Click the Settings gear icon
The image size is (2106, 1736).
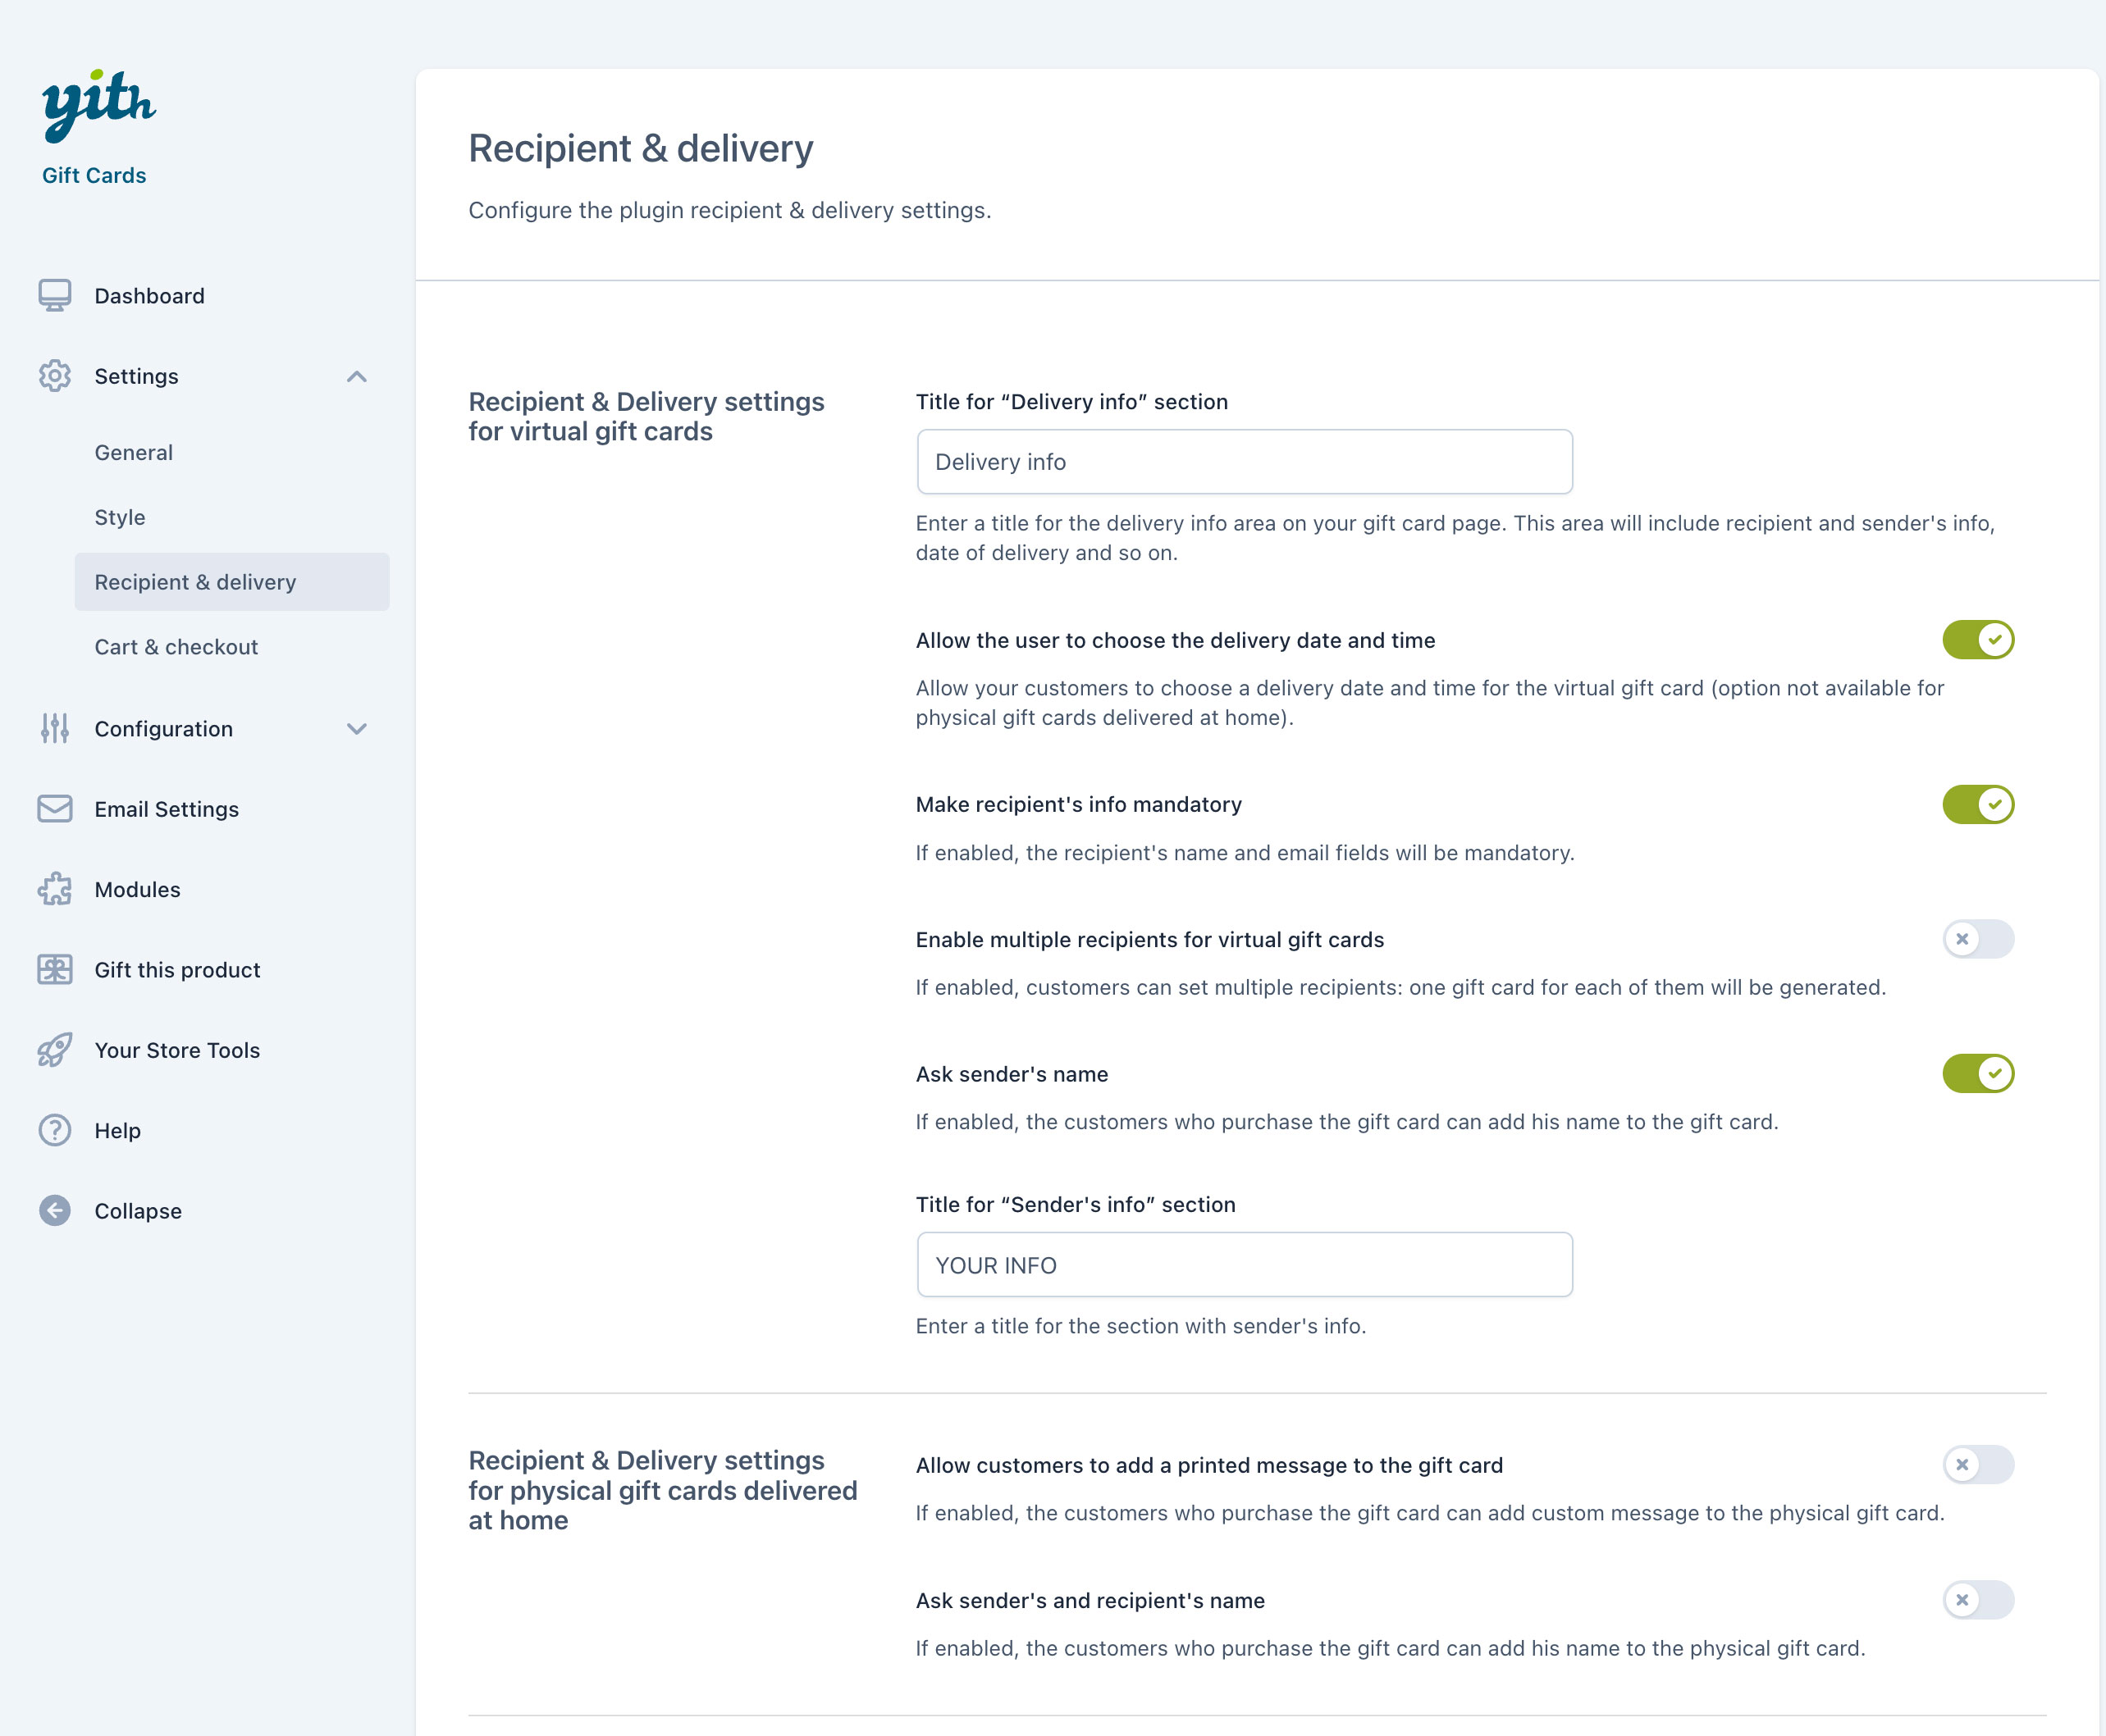(55, 376)
